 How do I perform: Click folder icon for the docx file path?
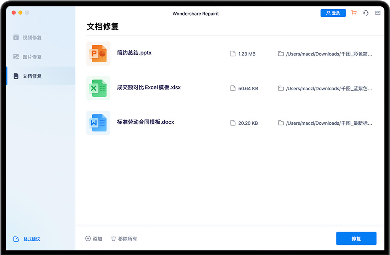pyautogui.click(x=281, y=123)
